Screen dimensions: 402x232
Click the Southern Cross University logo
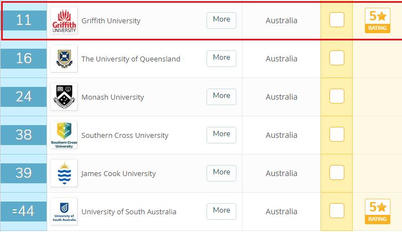coord(64,135)
